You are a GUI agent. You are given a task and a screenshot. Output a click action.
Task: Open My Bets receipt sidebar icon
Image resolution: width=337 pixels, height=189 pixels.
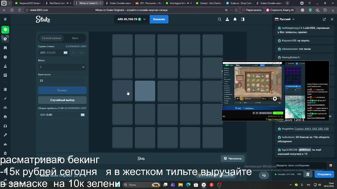pyautogui.click(x=5, y=75)
